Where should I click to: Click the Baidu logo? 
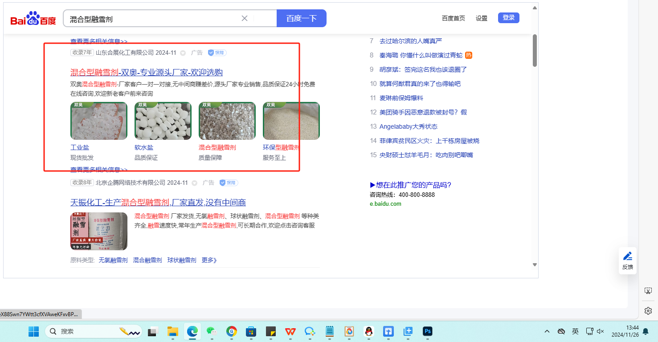coord(33,19)
